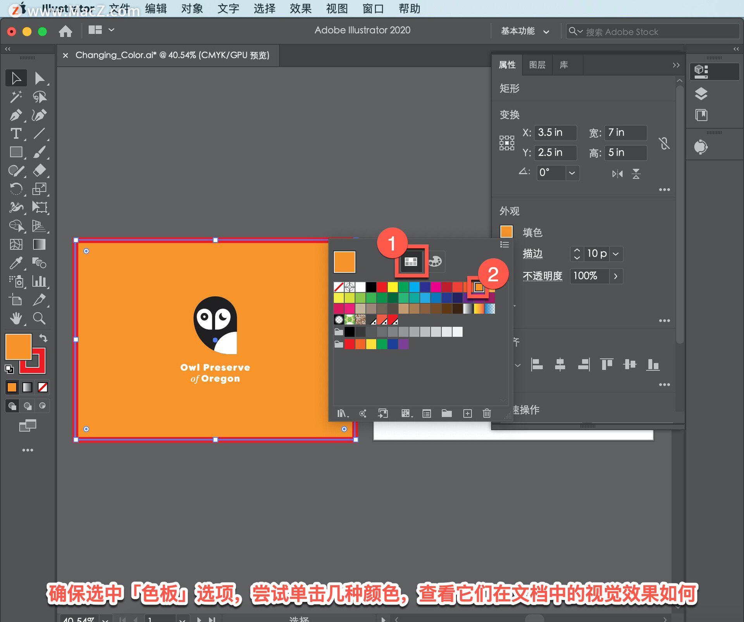744x622 pixels.
Task: Toggle constrain width and height proportions
Action: point(664,143)
